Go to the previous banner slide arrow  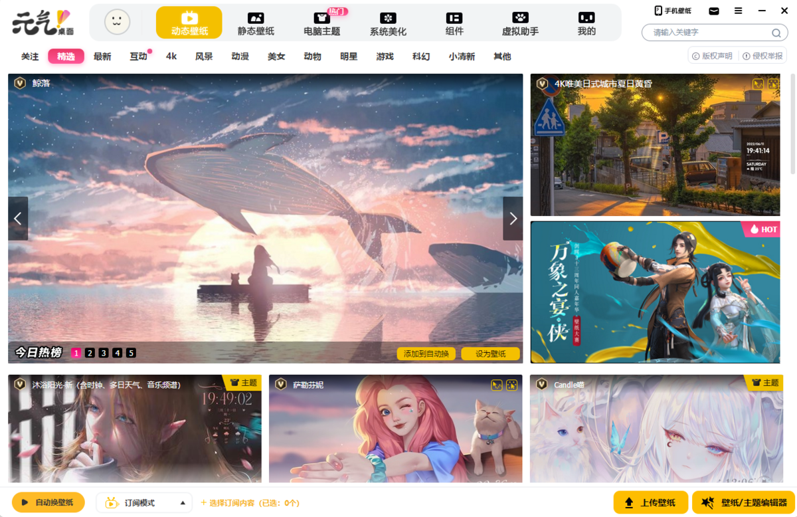tap(18, 218)
